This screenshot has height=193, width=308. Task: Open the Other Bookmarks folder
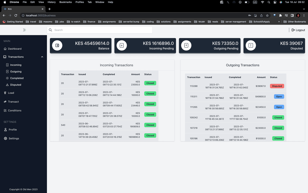click(295, 22)
